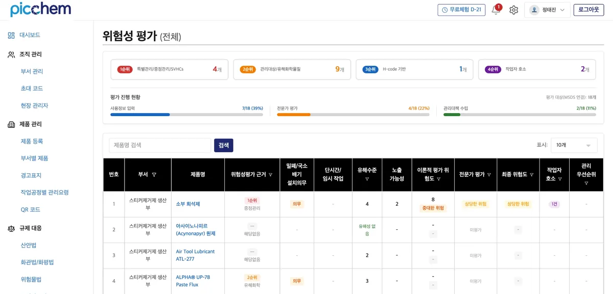Click the 제품명 column header

198,175
